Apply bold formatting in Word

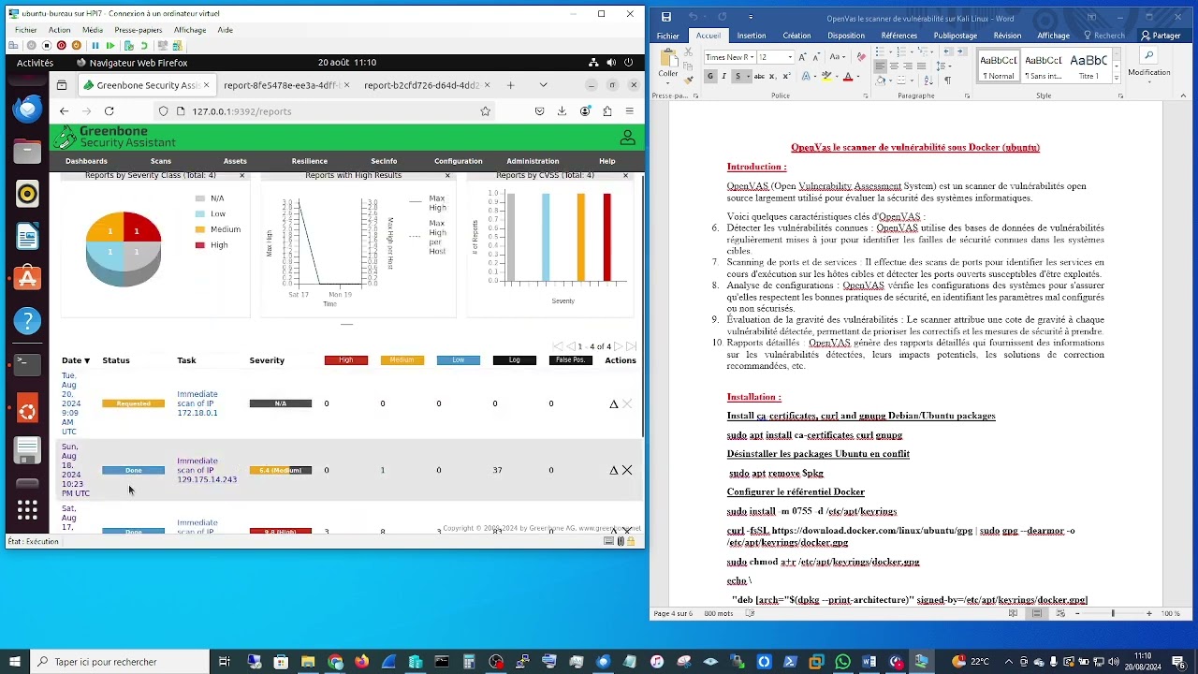(x=710, y=77)
